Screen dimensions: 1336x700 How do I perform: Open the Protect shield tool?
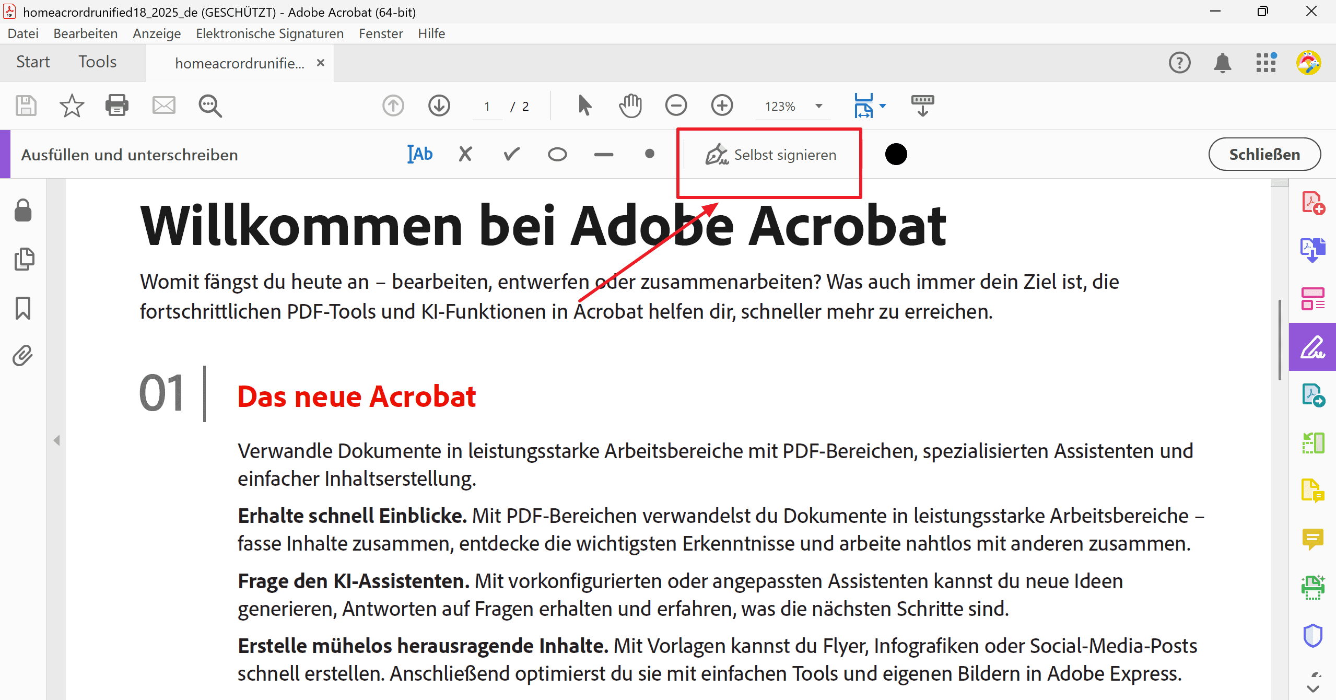1312,636
